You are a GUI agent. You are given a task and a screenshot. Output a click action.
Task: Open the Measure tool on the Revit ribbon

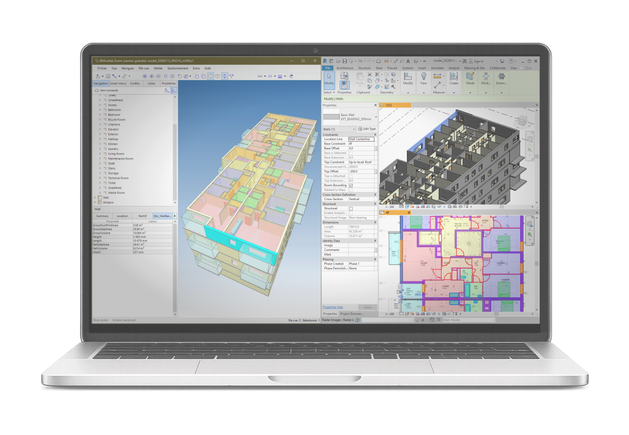pyautogui.click(x=436, y=76)
